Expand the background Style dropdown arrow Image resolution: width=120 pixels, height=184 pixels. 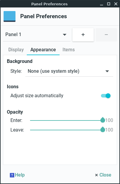pos(107,71)
